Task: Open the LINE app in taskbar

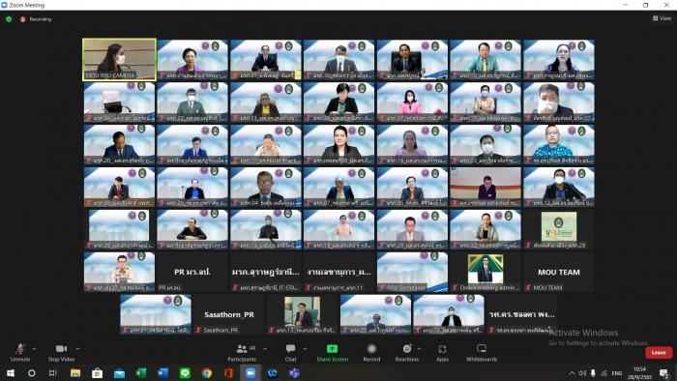Action: click(185, 373)
